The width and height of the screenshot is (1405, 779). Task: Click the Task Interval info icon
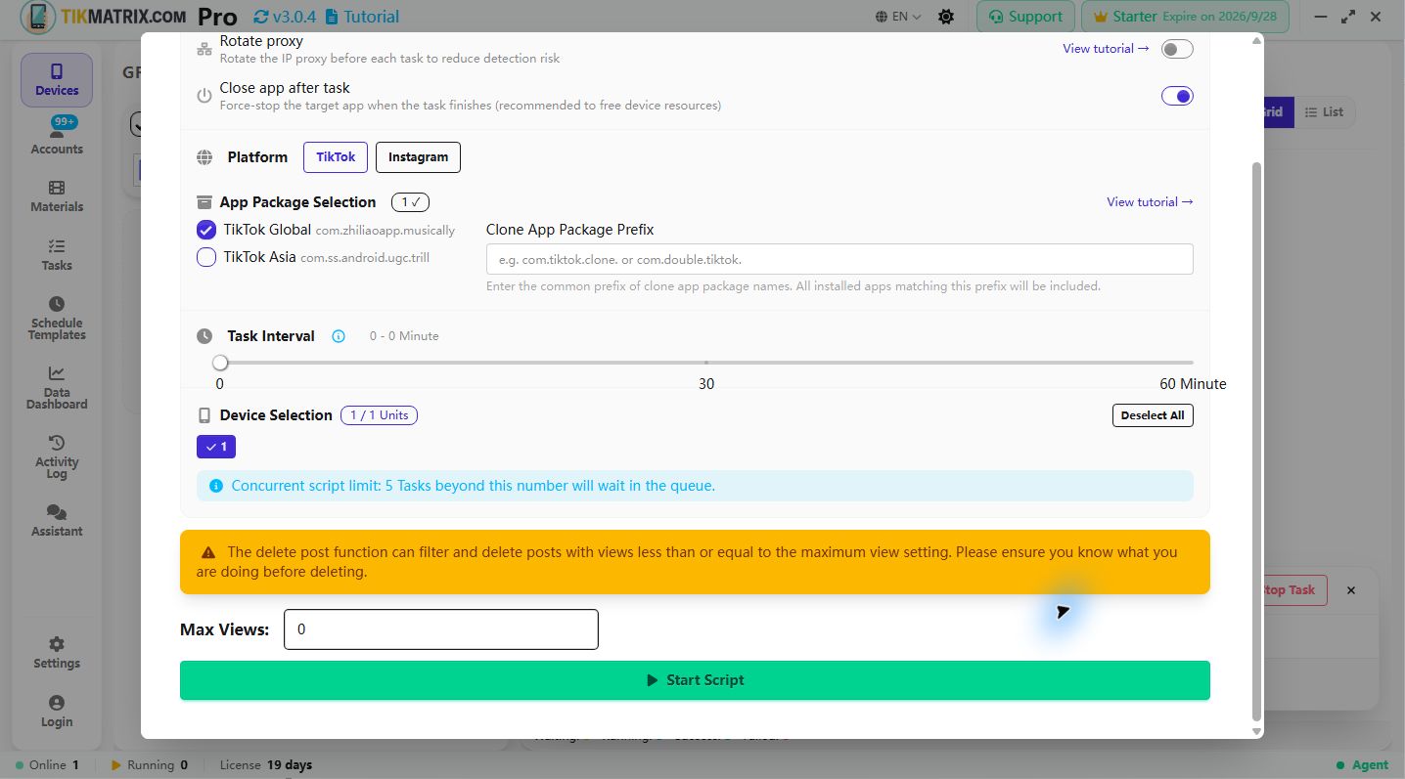click(x=339, y=336)
